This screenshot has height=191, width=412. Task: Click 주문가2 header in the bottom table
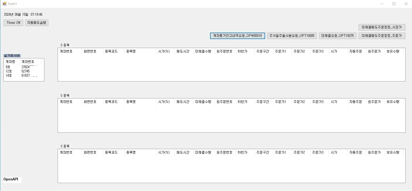click(x=301, y=153)
